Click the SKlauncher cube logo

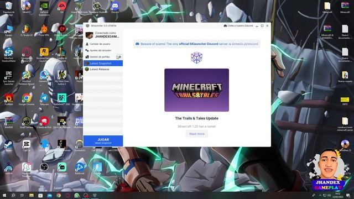click(x=197, y=57)
